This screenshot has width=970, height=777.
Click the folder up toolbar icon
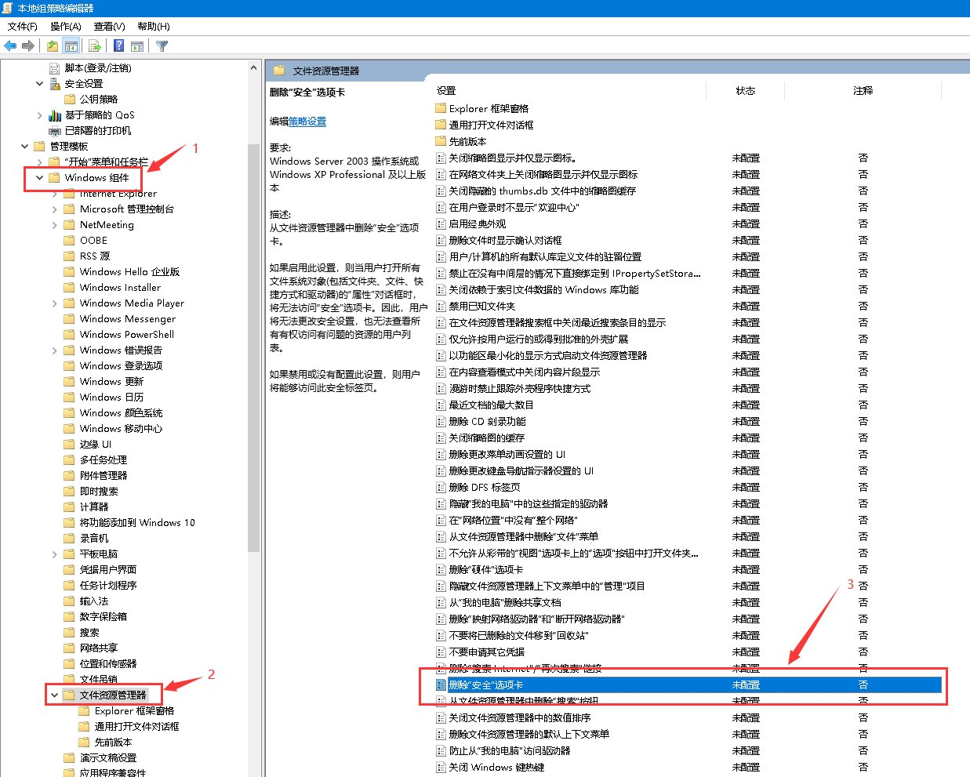coord(51,45)
